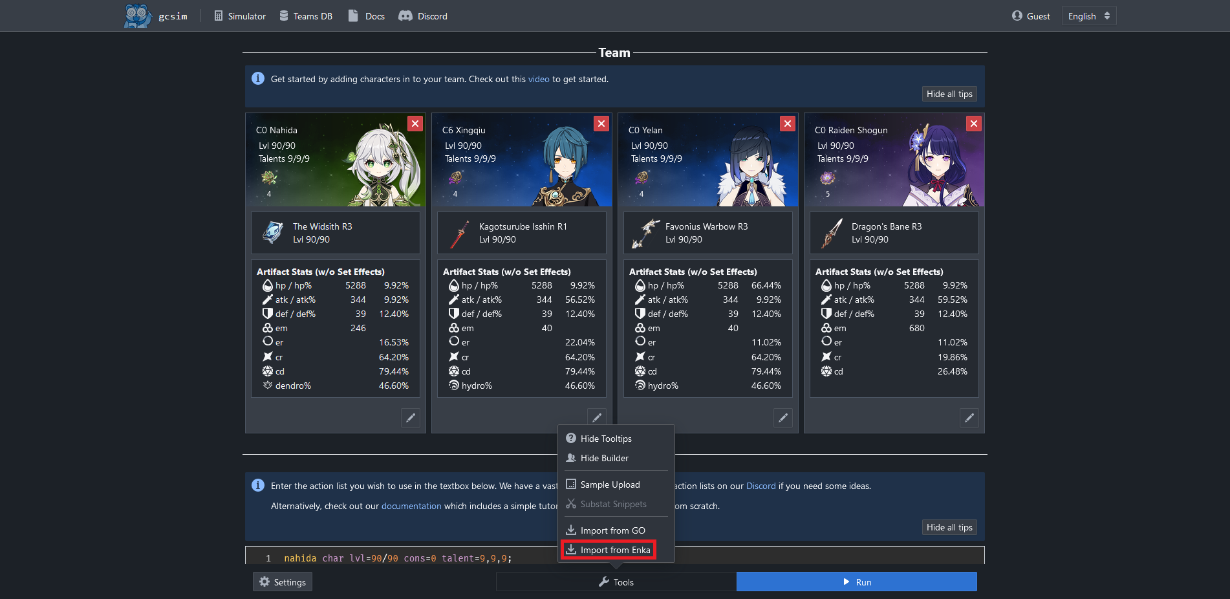
Task: Edit Nahida using the pencil icon
Action: click(x=411, y=418)
